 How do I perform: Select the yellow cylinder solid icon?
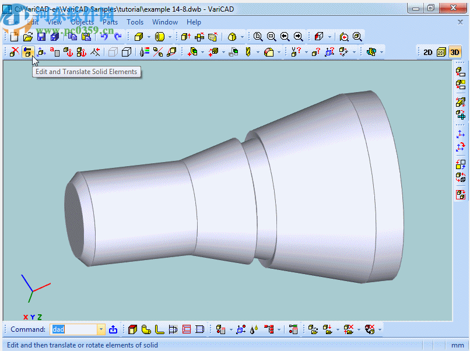pyautogui.click(x=160, y=37)
